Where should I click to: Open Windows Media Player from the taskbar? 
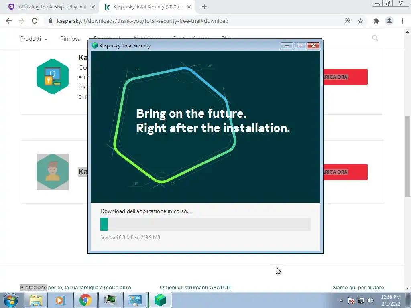tap(60, 300)
